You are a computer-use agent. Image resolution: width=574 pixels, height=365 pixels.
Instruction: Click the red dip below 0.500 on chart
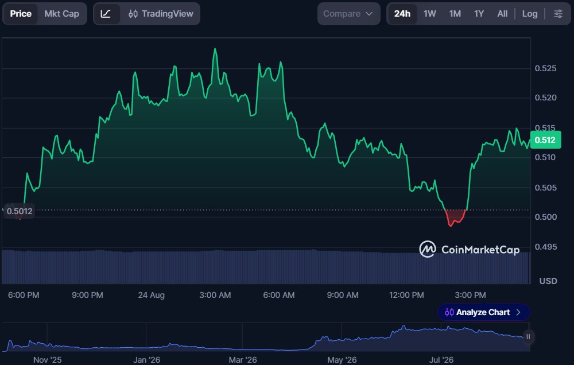point(455,217)
